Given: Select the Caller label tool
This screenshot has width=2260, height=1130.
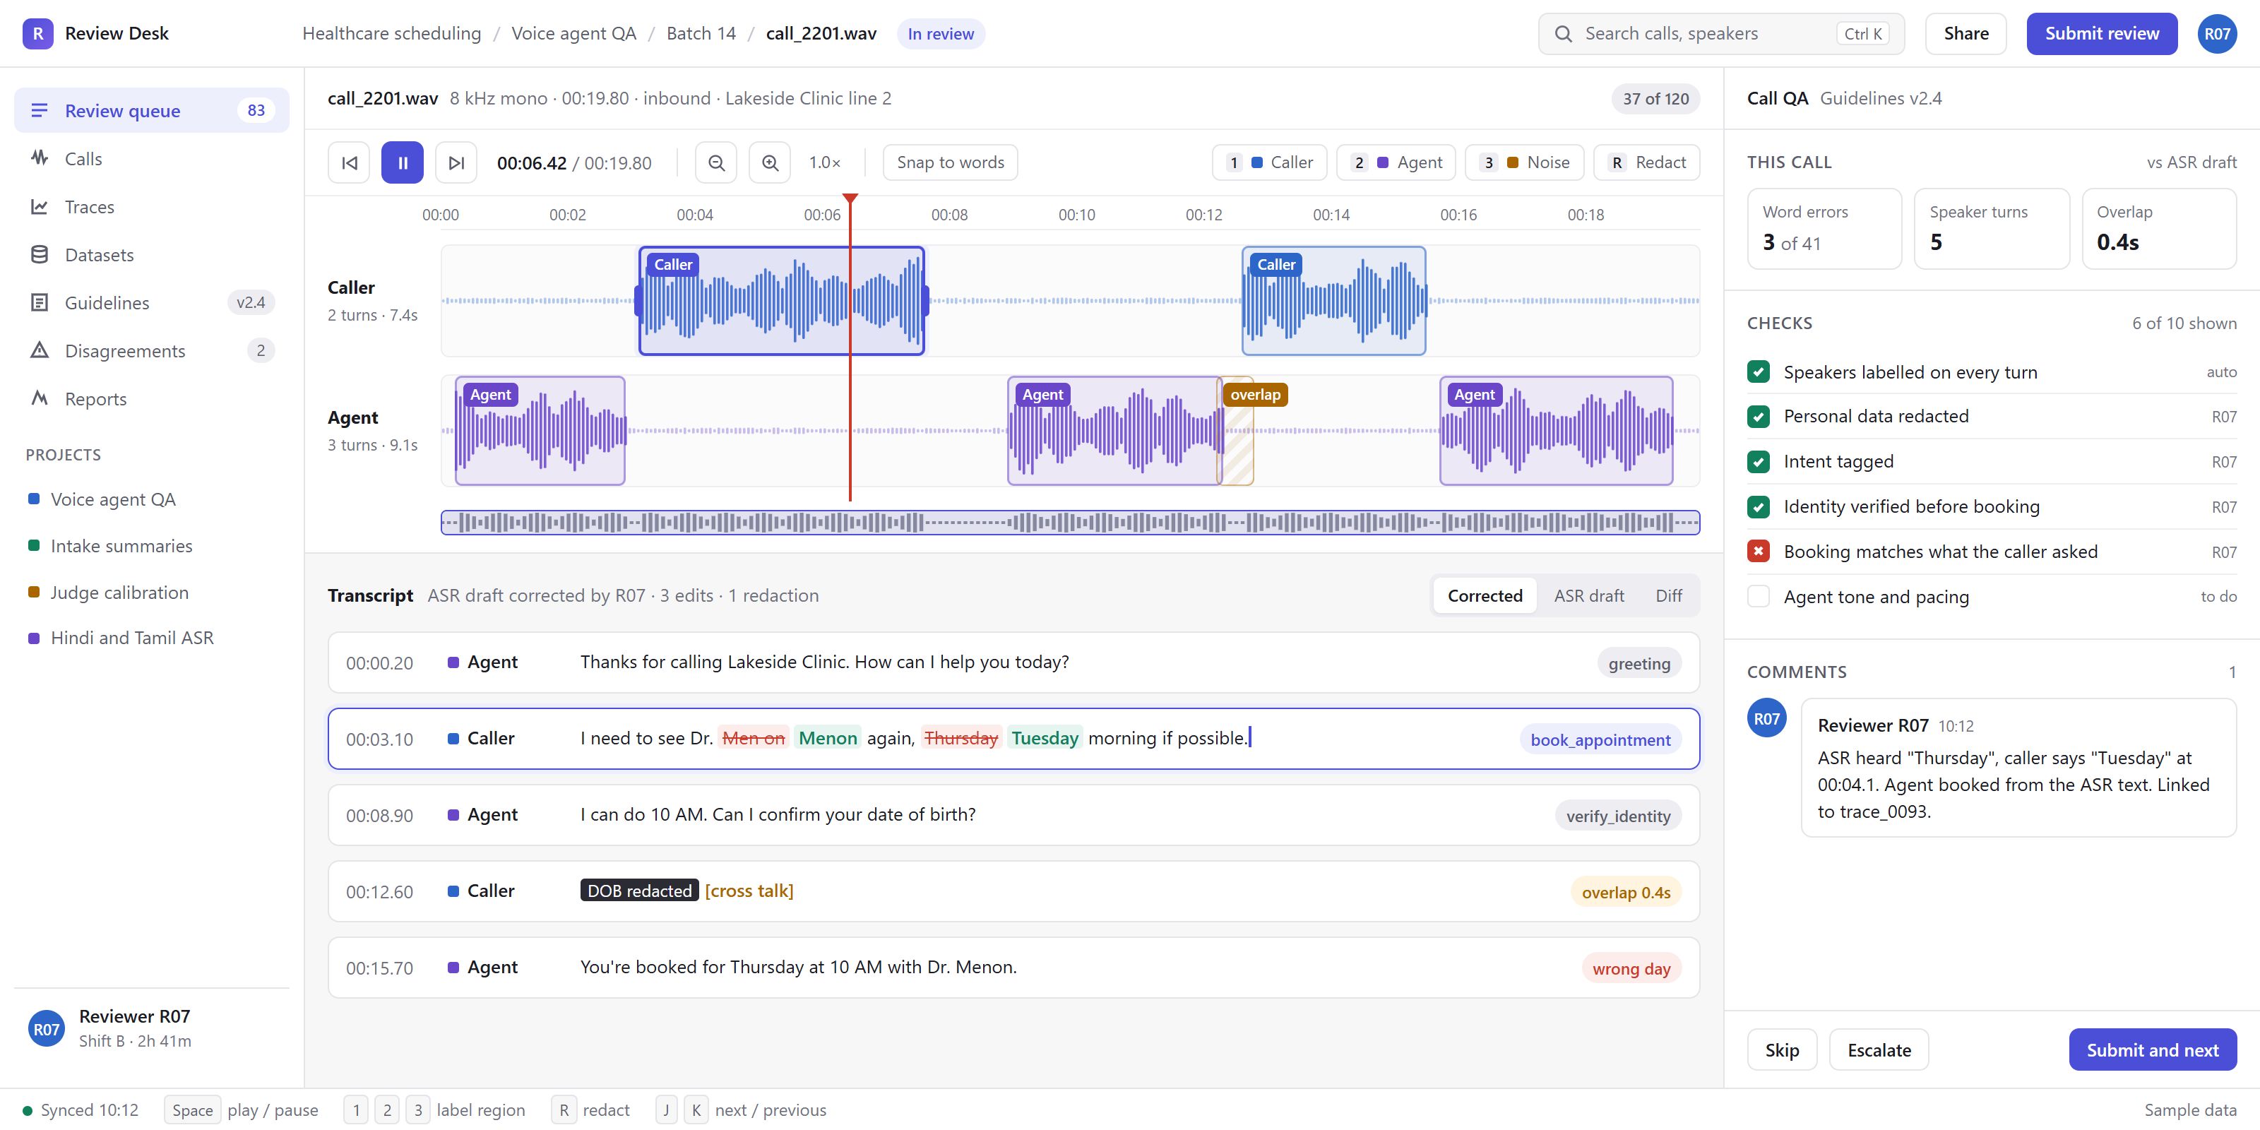Looking at the screenshot, I should click(1270, 162).
